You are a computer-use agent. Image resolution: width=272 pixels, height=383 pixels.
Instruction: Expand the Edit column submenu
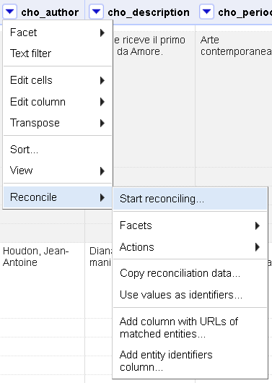tap(58, 102)
